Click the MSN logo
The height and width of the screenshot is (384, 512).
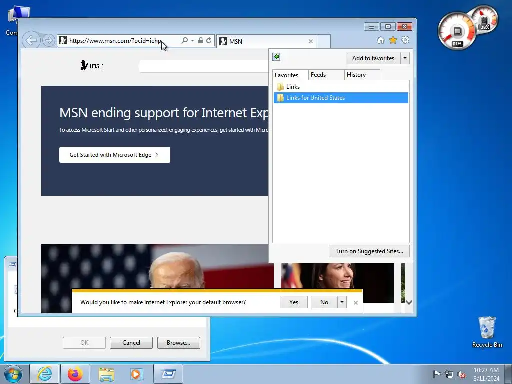[92, 65]
